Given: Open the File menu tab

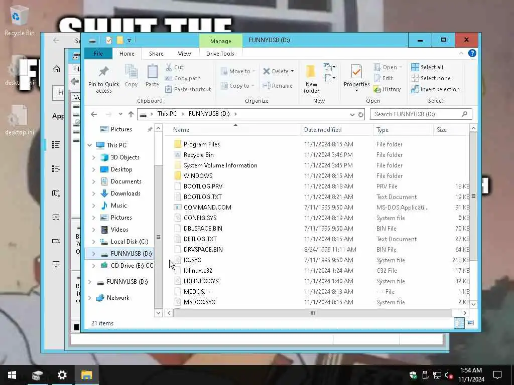Looking at the screenshot, I should [x=98, y=54].
